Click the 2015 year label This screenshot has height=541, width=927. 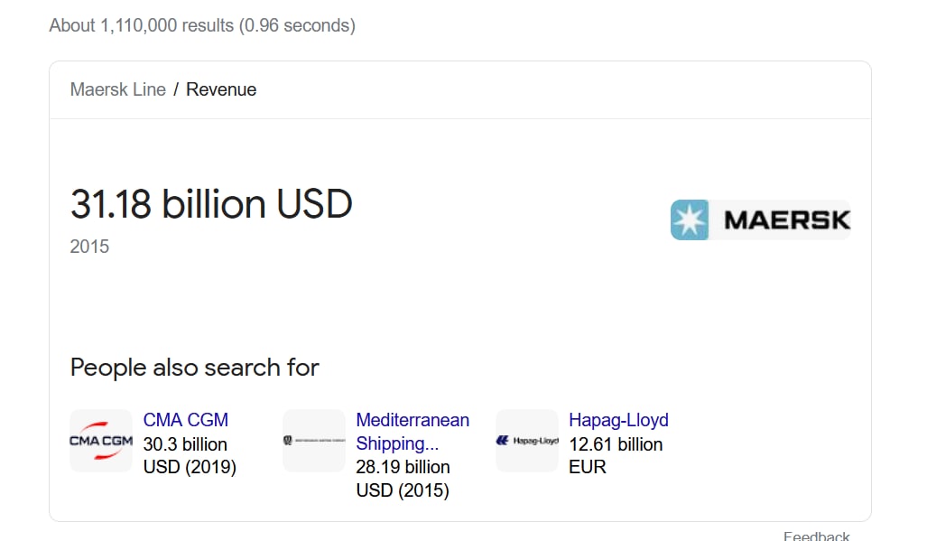pyautogui.click(x=89, y=247)
